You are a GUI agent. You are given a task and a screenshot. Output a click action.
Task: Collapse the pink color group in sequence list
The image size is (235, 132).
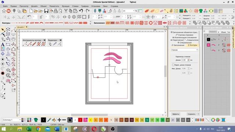206,45
